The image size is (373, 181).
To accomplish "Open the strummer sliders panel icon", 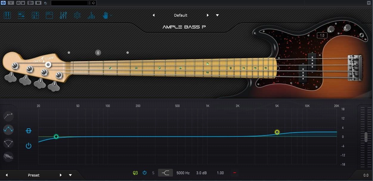I will [21, 15].
